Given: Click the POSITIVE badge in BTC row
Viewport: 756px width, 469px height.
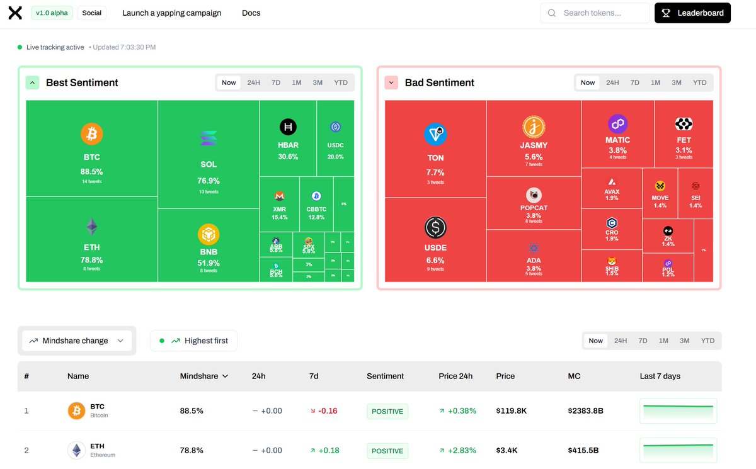Looking at the screenshot, I should tap(387, 411).
